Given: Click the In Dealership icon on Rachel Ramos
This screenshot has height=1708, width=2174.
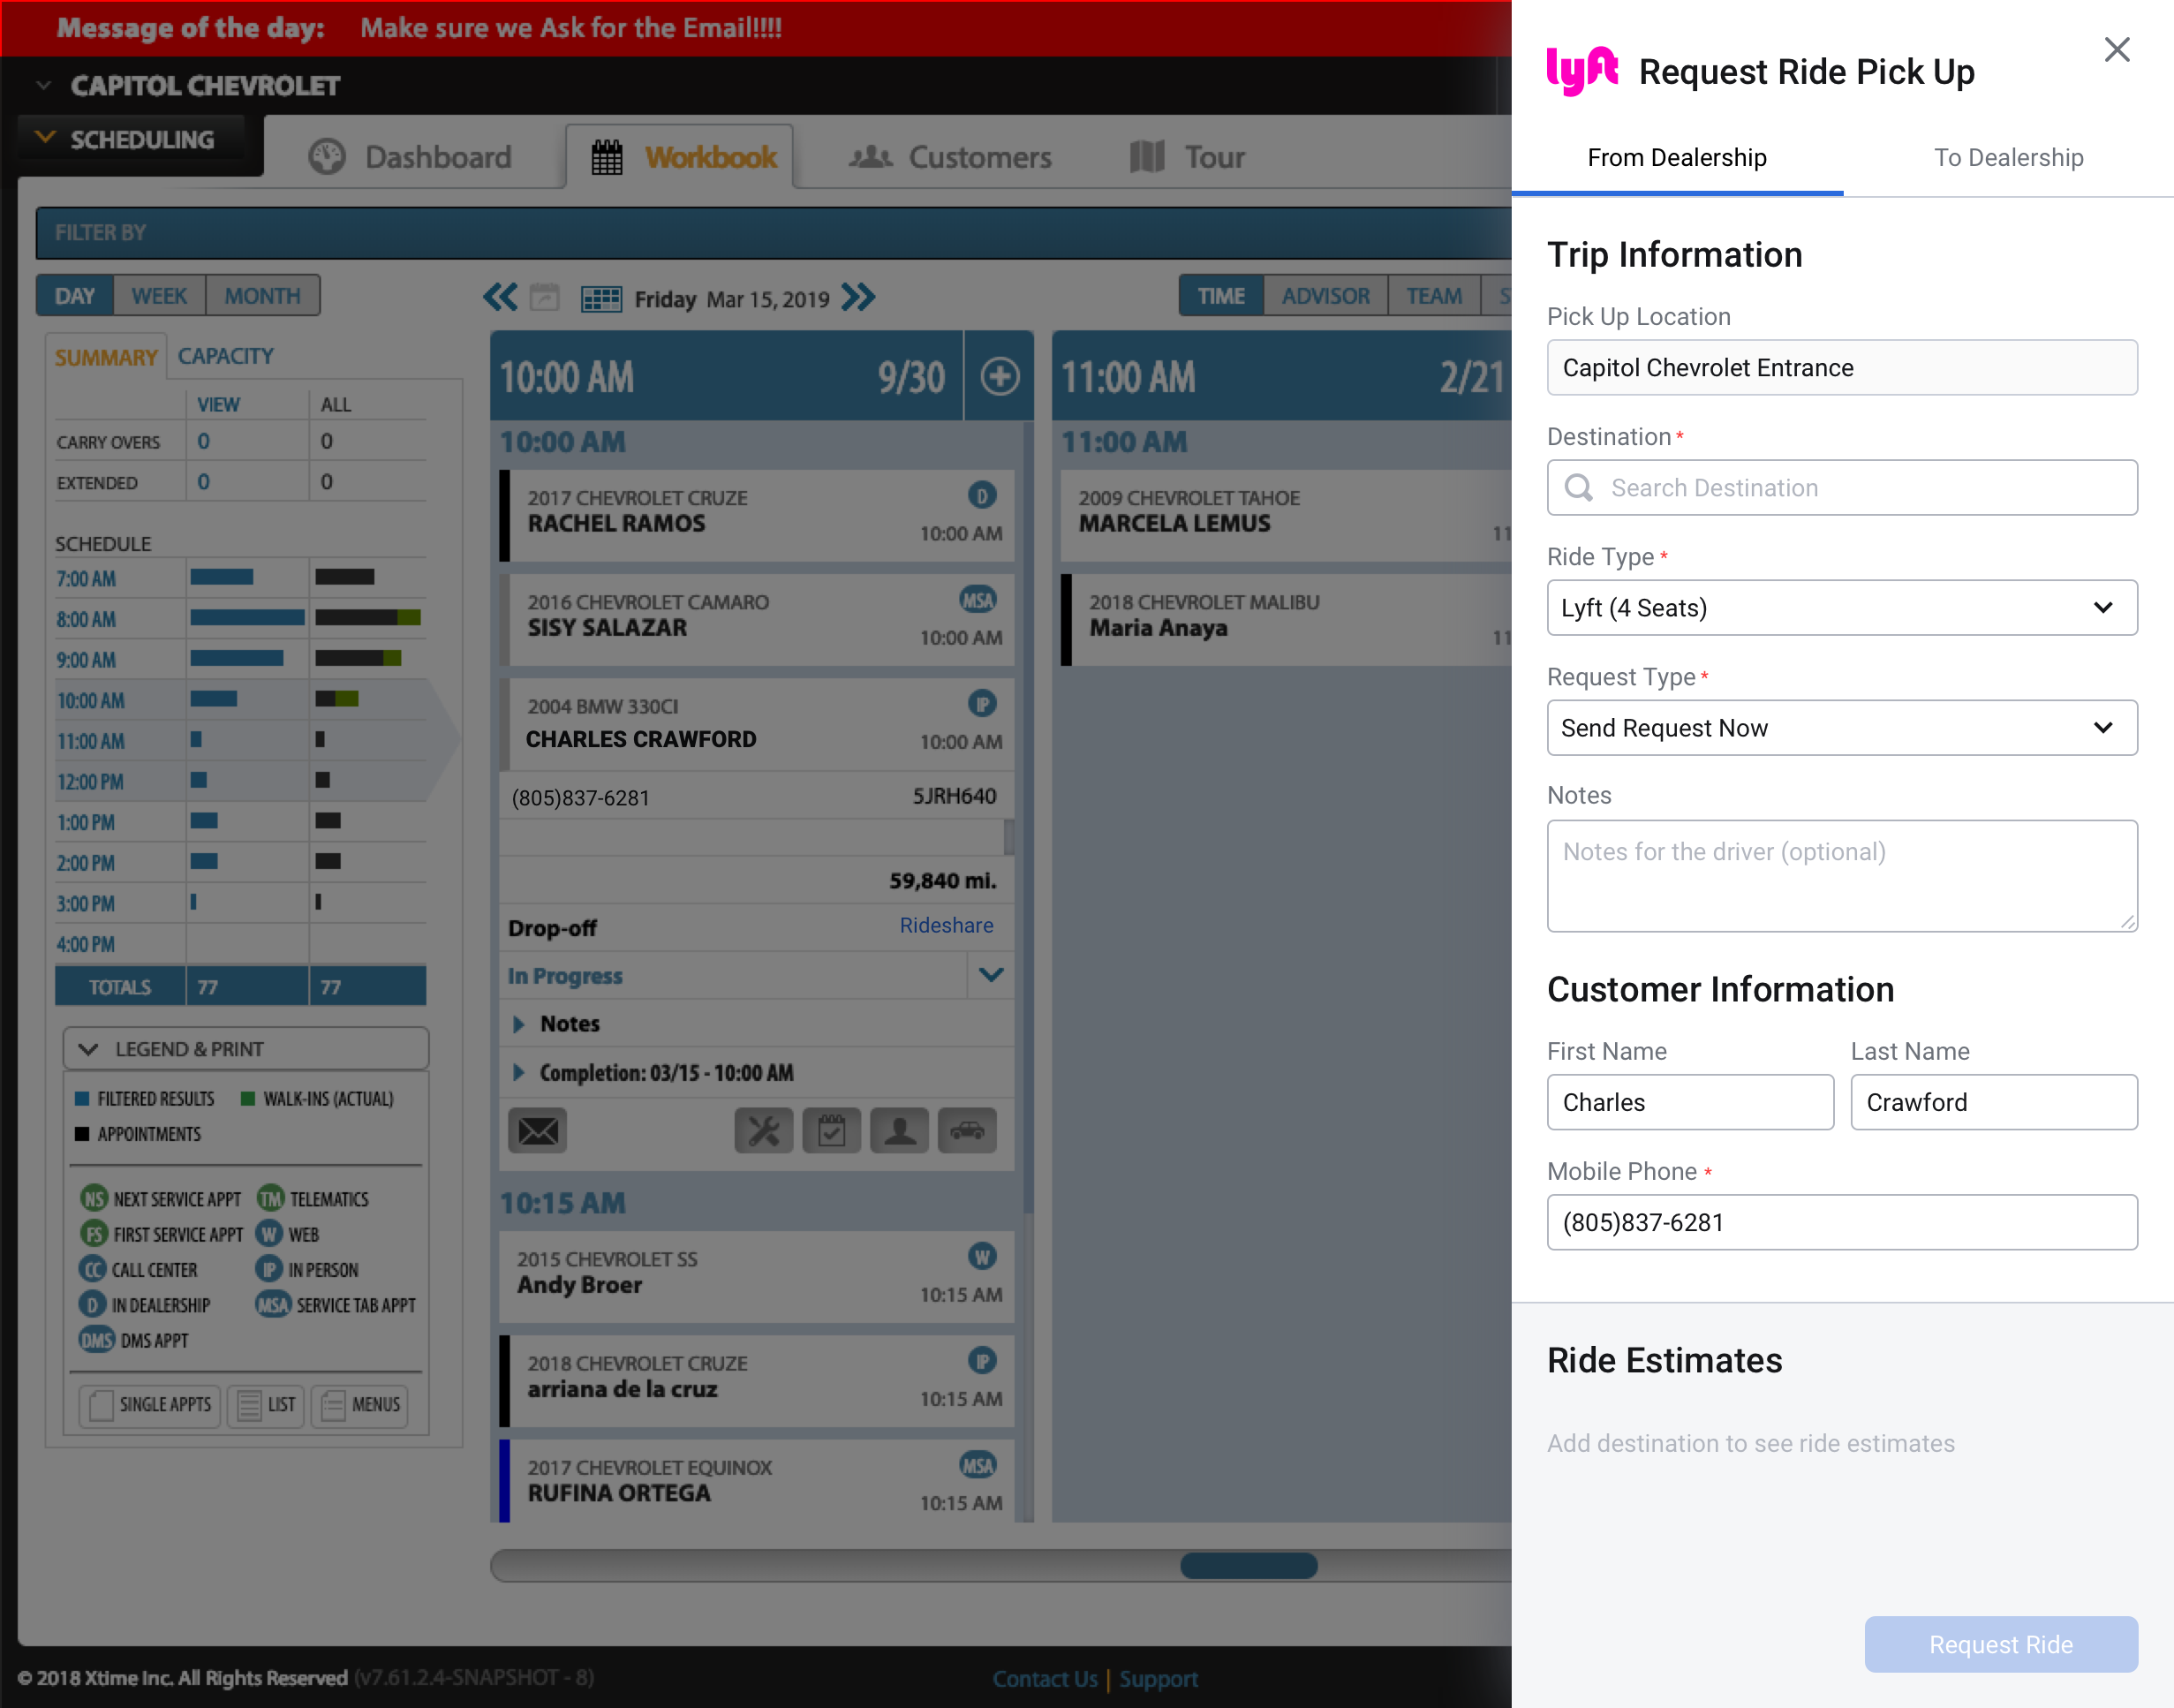Looking at the screenshot, I should coord(982,495).
